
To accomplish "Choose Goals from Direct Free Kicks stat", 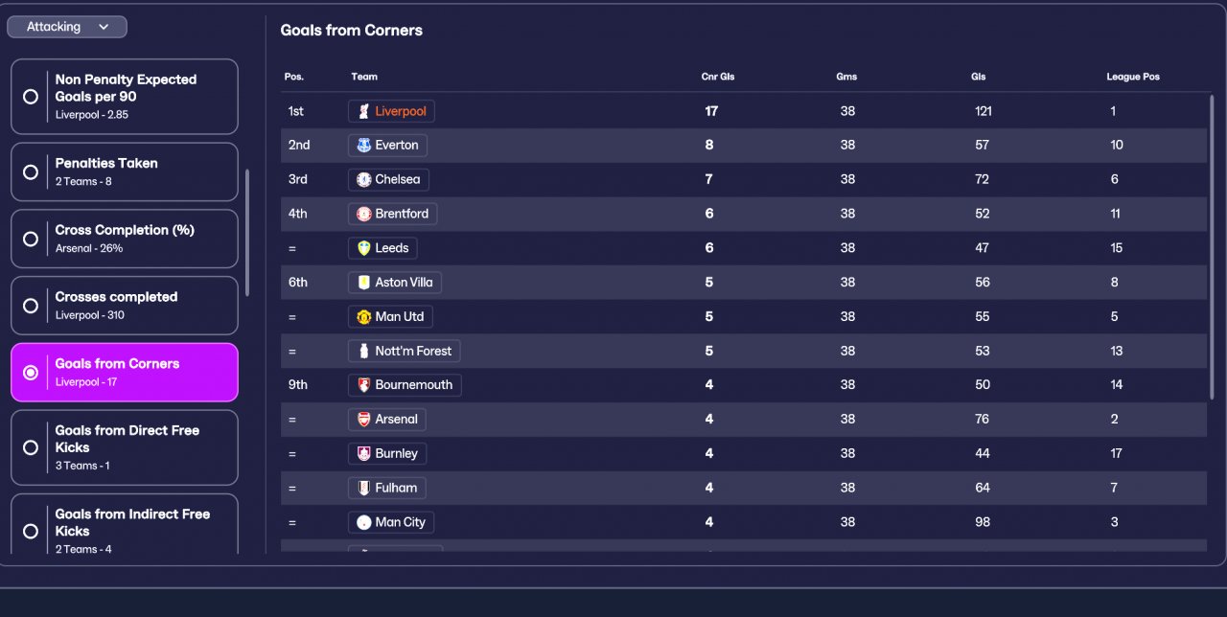I will coord(31,447).
